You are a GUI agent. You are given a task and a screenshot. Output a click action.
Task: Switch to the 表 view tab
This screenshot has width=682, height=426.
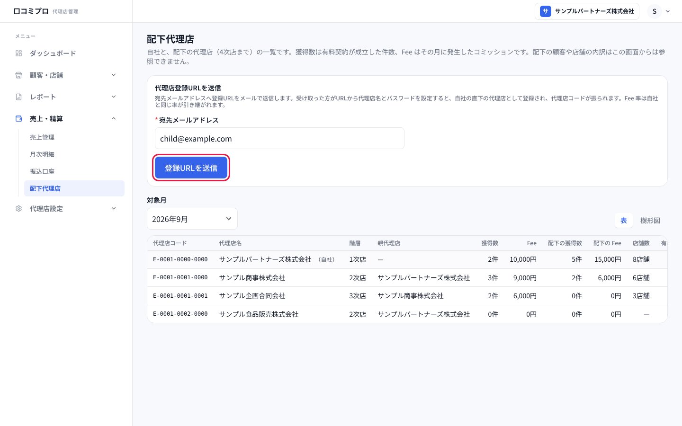pyautogui.click(x=624, y=221)
